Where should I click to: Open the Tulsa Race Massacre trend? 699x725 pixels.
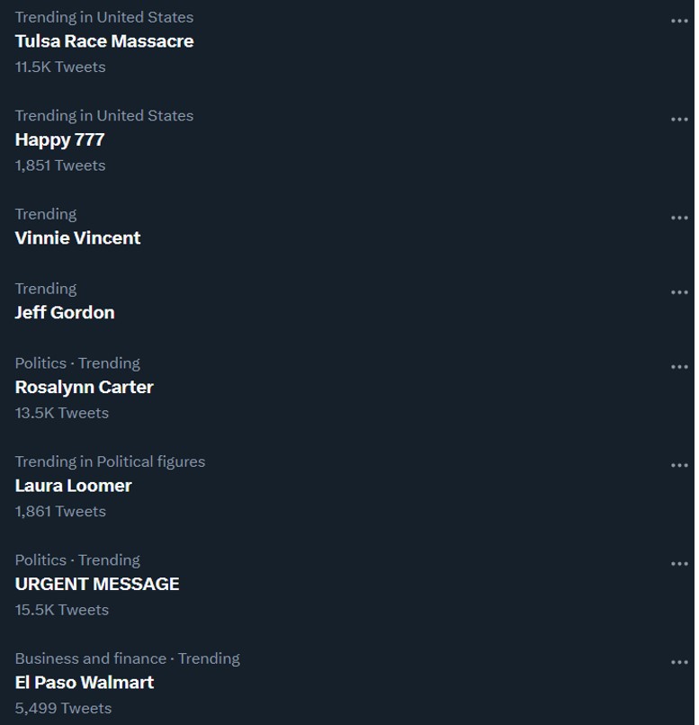104,41
